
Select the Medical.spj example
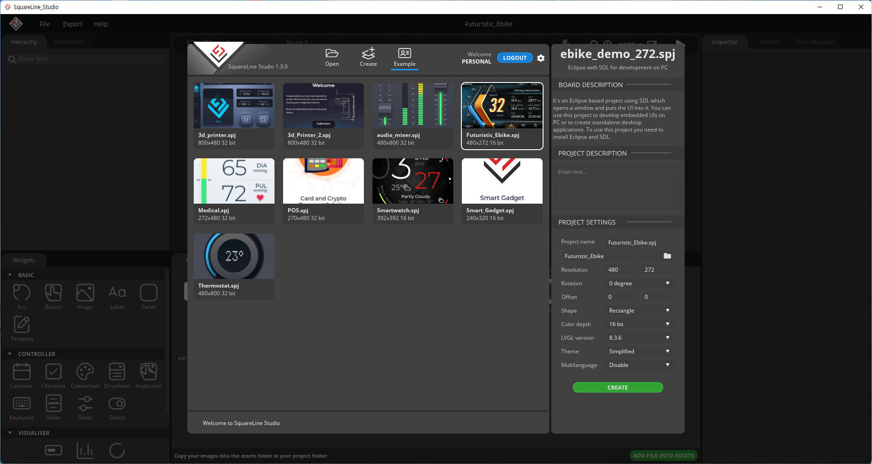point(234,191)
